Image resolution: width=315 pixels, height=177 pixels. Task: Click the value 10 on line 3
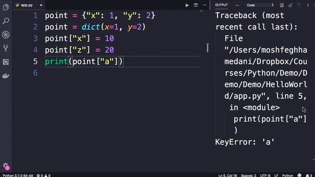pyautogui.click(x=109, y=38)
